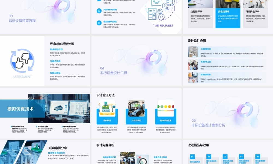Click the 计算机辅助设计 (CAD) heading

pyautogui.click(x=18, y=127)
